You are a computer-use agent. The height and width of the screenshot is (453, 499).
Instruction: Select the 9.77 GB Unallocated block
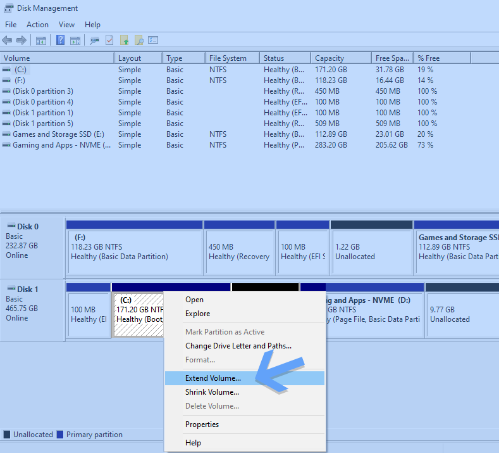[x=462, y=310]
